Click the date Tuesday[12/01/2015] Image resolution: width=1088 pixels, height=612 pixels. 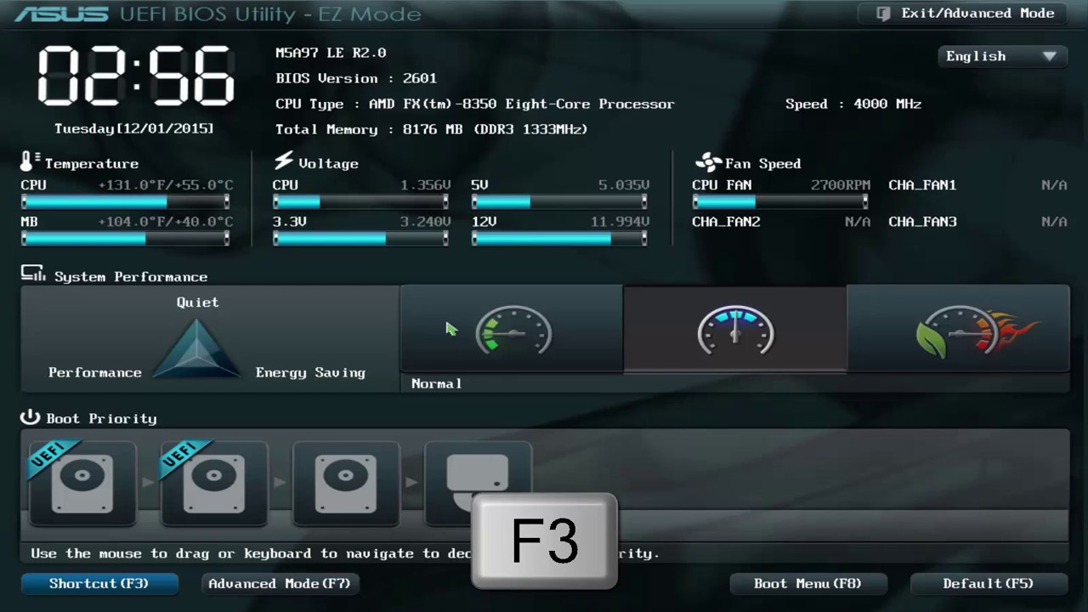(x=134, y=128)
